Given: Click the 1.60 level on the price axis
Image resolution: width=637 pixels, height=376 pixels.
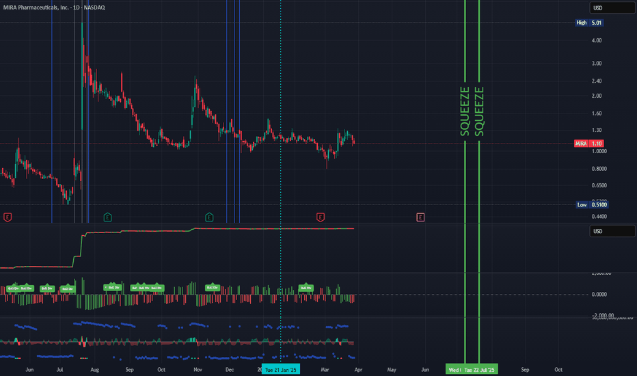Looking at the screenshot, I should (x=597, y=113).
